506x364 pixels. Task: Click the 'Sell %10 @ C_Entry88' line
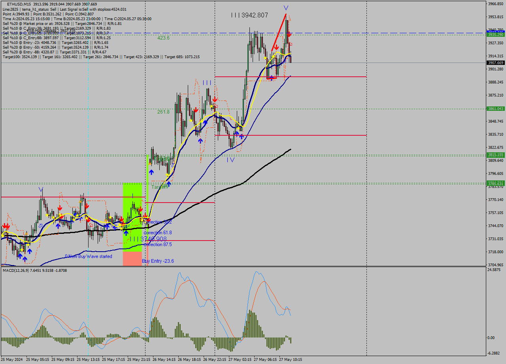point(57,38)
